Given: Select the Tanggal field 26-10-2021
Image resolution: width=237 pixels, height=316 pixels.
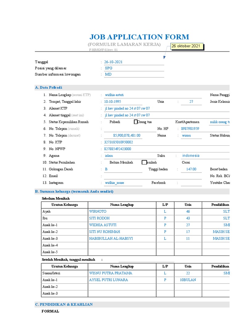Looking at the screenshot, I should 134,62.
